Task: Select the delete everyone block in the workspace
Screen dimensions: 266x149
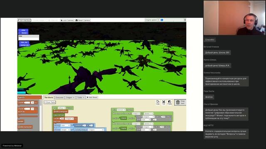Action: 60,111
